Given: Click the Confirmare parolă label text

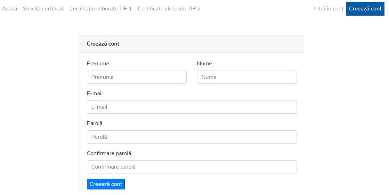Looking at the screenshot, I should tap(109, 153).
